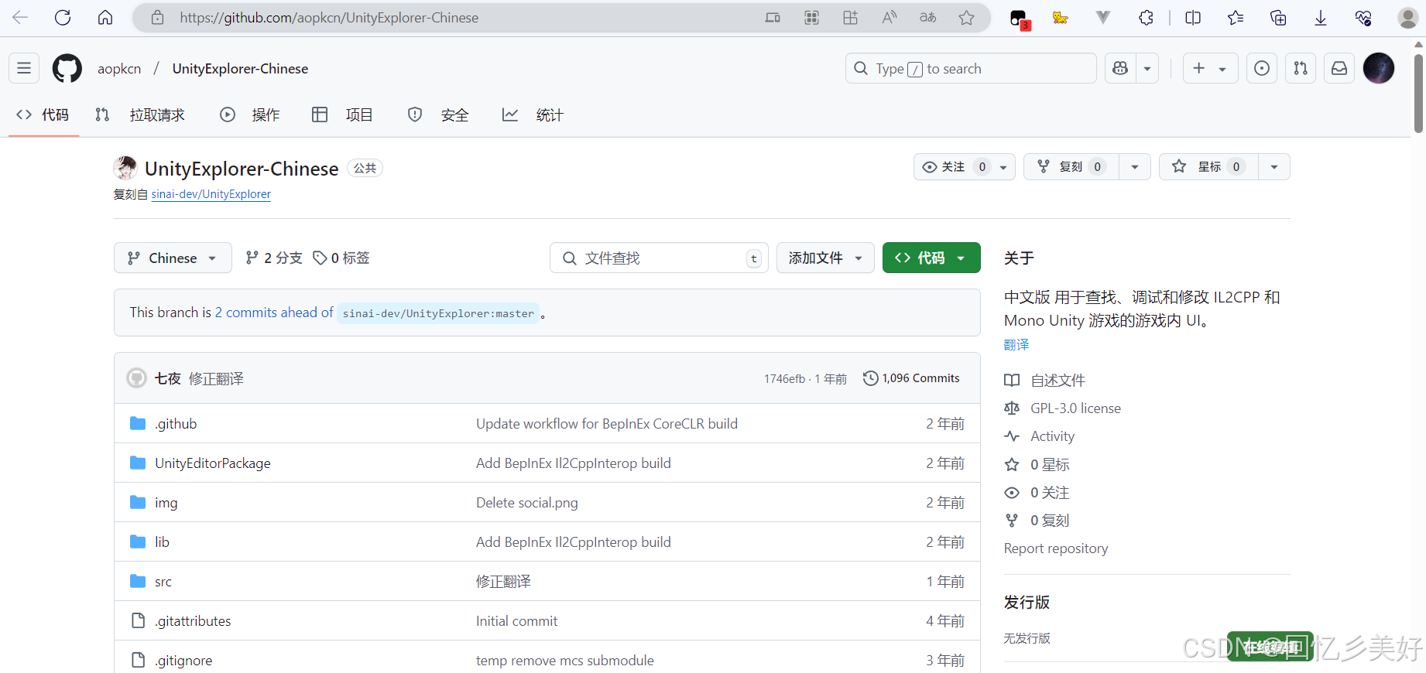Image resolution: width=1426 pixels, height=673 pixels.
Task: View site info via address bar lock icon
Action: click(x=157, y=18)
